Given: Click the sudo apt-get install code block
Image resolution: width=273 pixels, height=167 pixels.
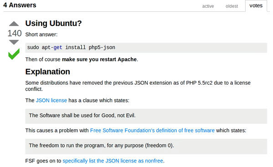Looking at the screenshot, I should point(146,48).
